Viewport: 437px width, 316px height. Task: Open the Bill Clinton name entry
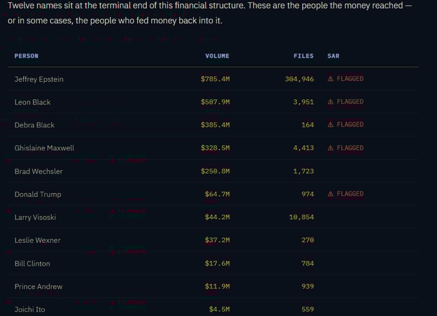pos(32,264)
